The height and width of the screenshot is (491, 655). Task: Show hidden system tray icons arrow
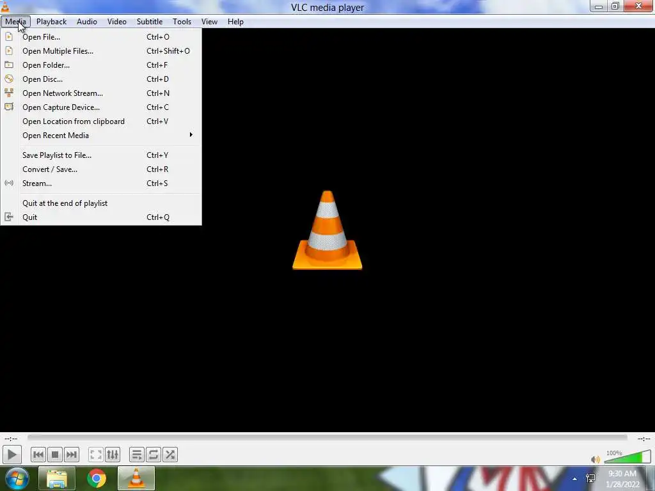[x=575, y=479]
